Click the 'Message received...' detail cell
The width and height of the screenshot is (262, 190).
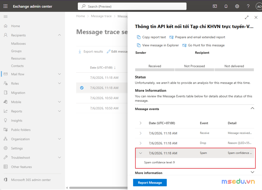pyautogui.click(x=239, y=133)
